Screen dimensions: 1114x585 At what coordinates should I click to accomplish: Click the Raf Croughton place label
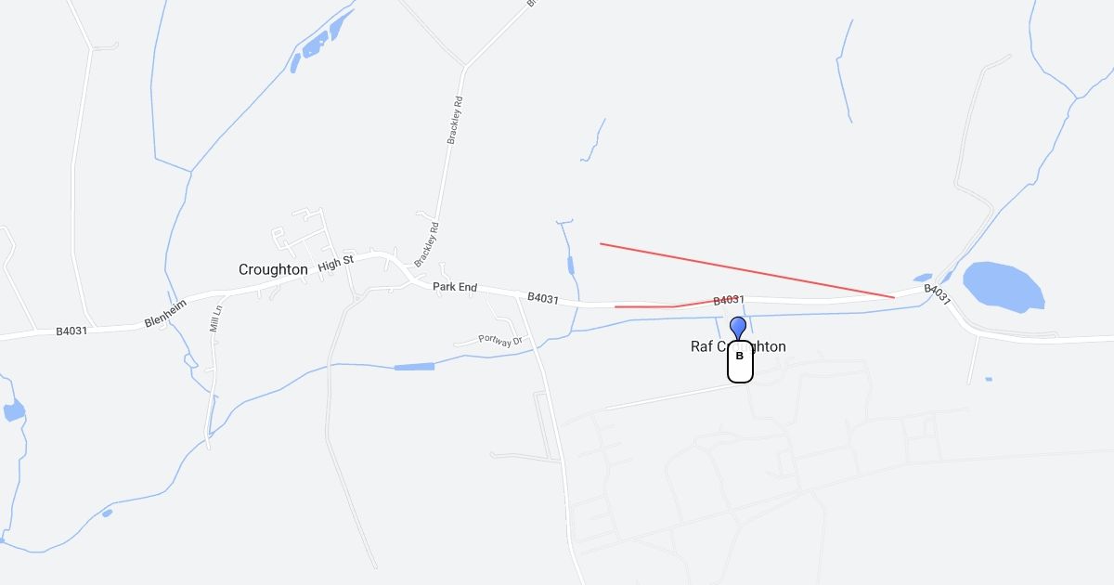pos(738,346)
